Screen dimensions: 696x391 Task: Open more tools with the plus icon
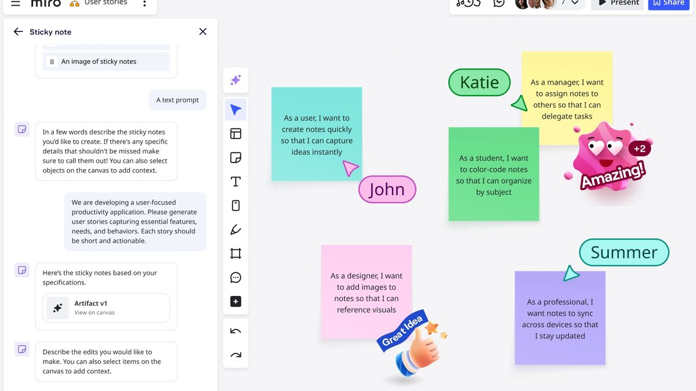click(x=235, y=302)
